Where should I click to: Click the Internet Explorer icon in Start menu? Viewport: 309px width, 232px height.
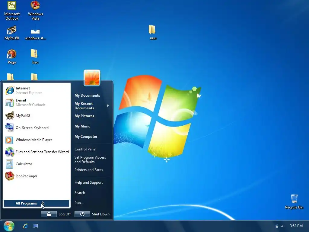click(10, 90)
